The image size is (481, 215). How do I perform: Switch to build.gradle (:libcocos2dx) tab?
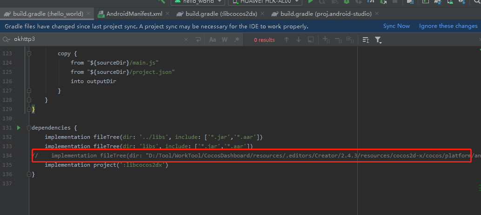click(x=221, y=14)
